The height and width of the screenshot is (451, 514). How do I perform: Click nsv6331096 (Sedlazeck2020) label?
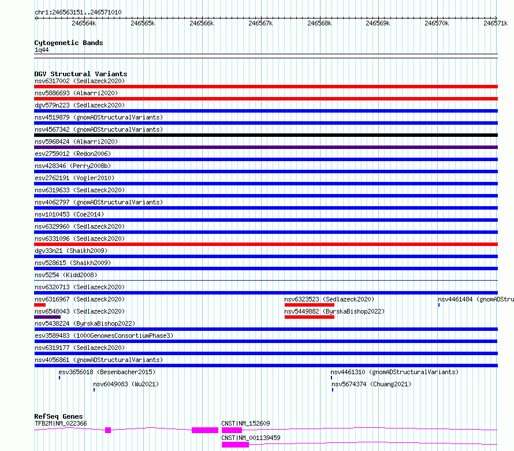80,238
